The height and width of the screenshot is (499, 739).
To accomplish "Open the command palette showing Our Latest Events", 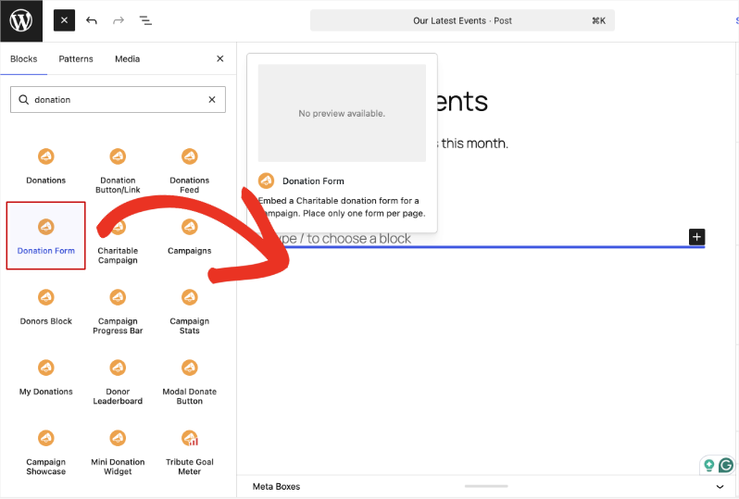I will [x=462, y=20].
